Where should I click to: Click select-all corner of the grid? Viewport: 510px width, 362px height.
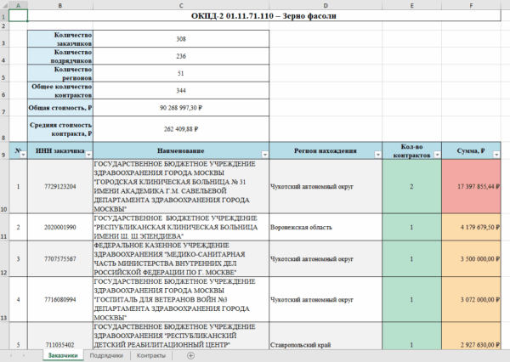click(4, 5)
